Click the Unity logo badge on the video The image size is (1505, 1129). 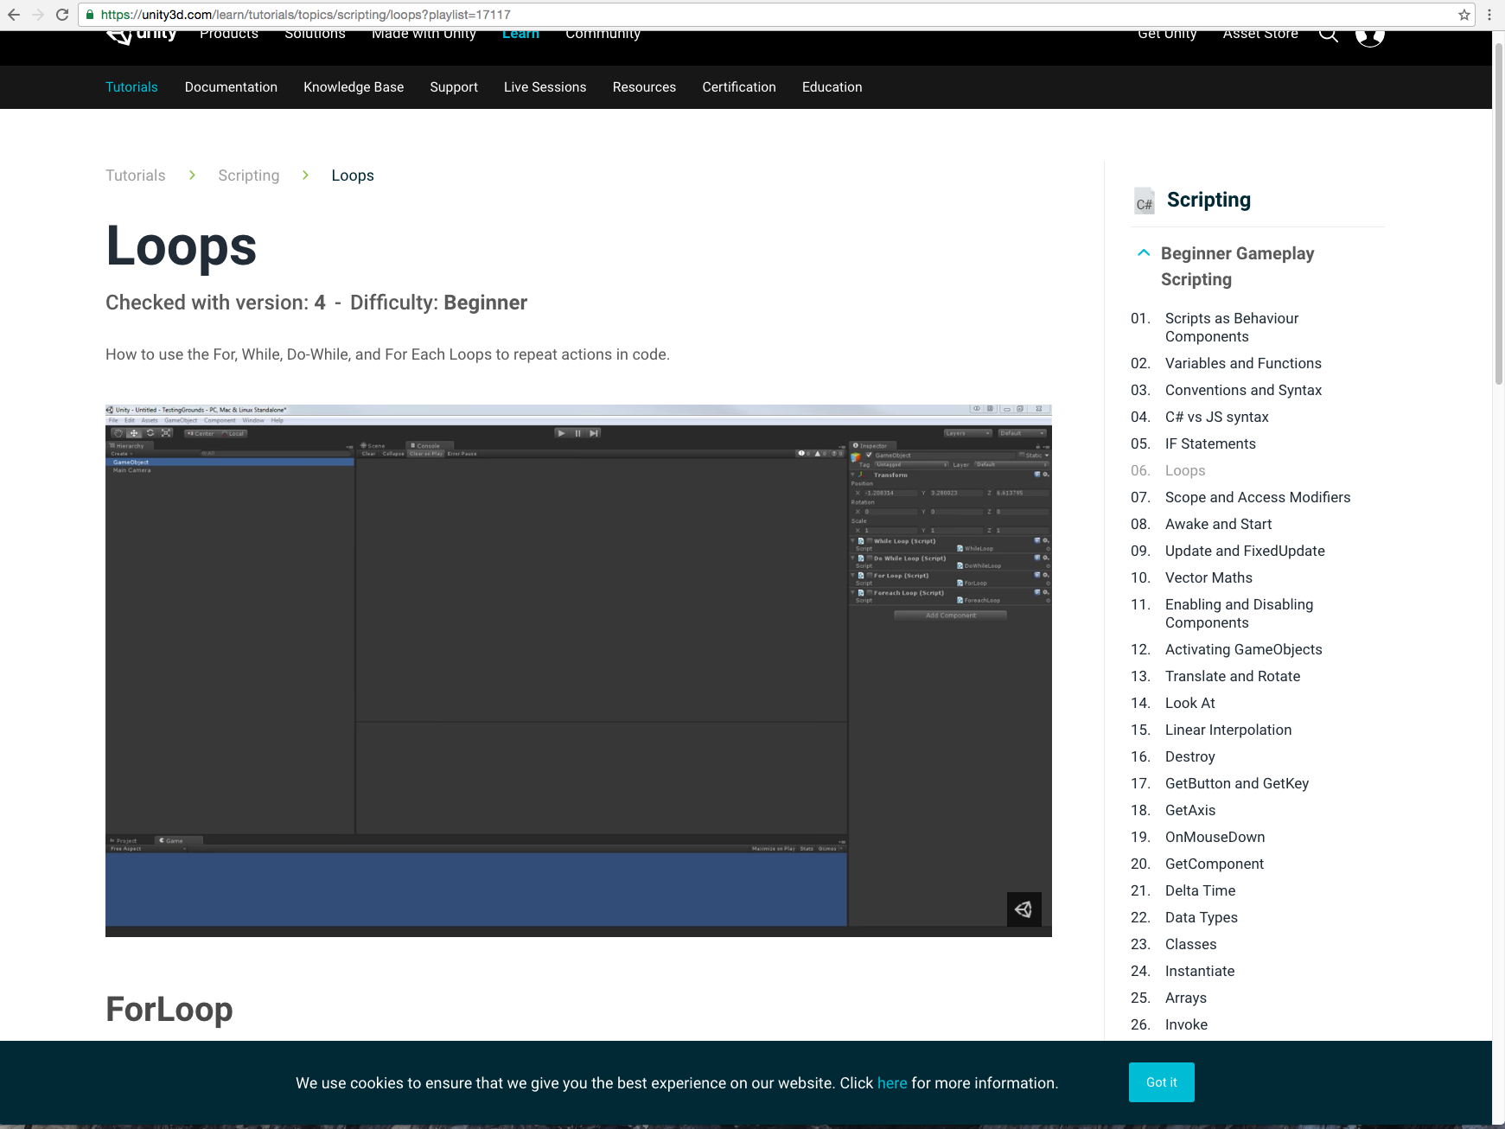[x=1024, y=909]
